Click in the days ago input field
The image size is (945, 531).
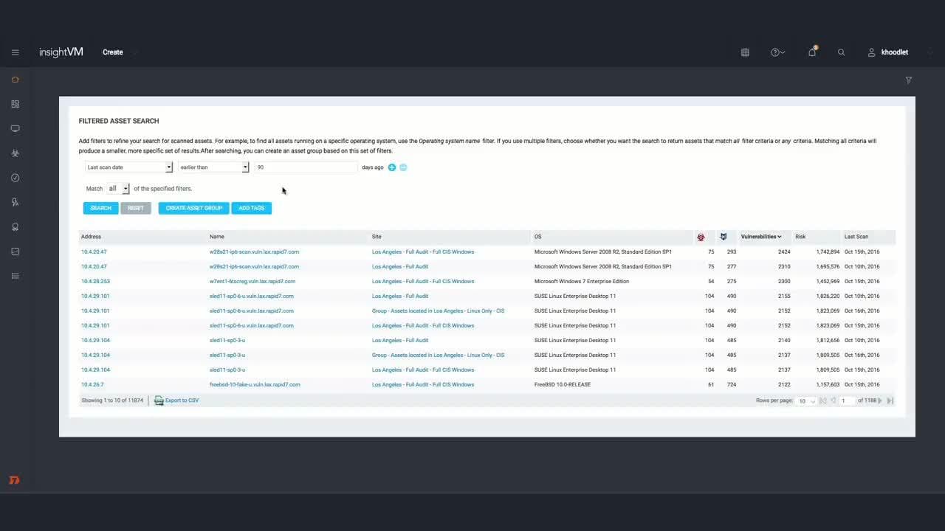pyautogui.click(x=306, y=167)
